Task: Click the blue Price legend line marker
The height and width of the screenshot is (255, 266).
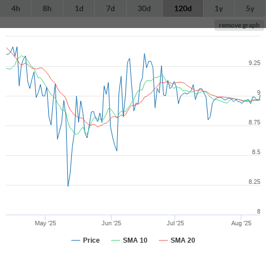Action: 76,240
